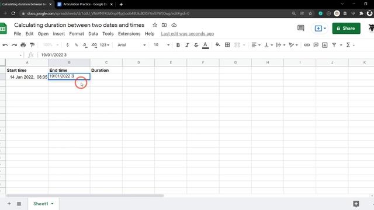This screenshot has height=210, width=374.
Task: Move the document to a folder
Action: click(x=164, y=25)
